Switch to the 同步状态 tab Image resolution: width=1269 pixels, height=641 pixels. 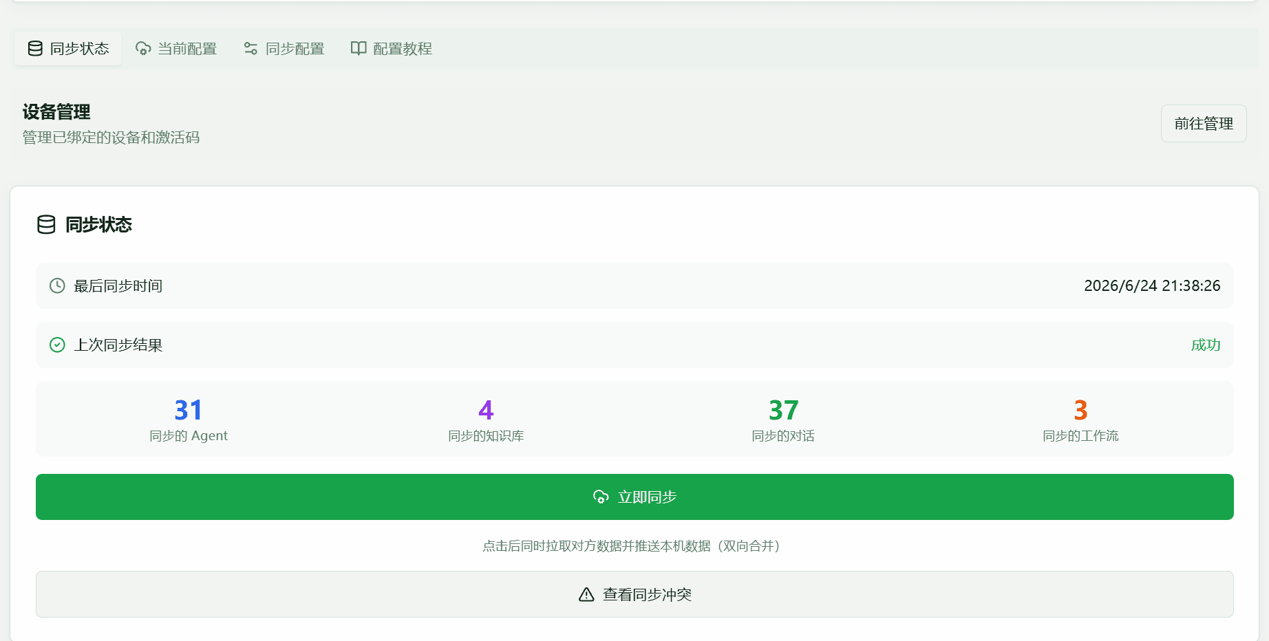pyautogui.click(x=68, y=49)
